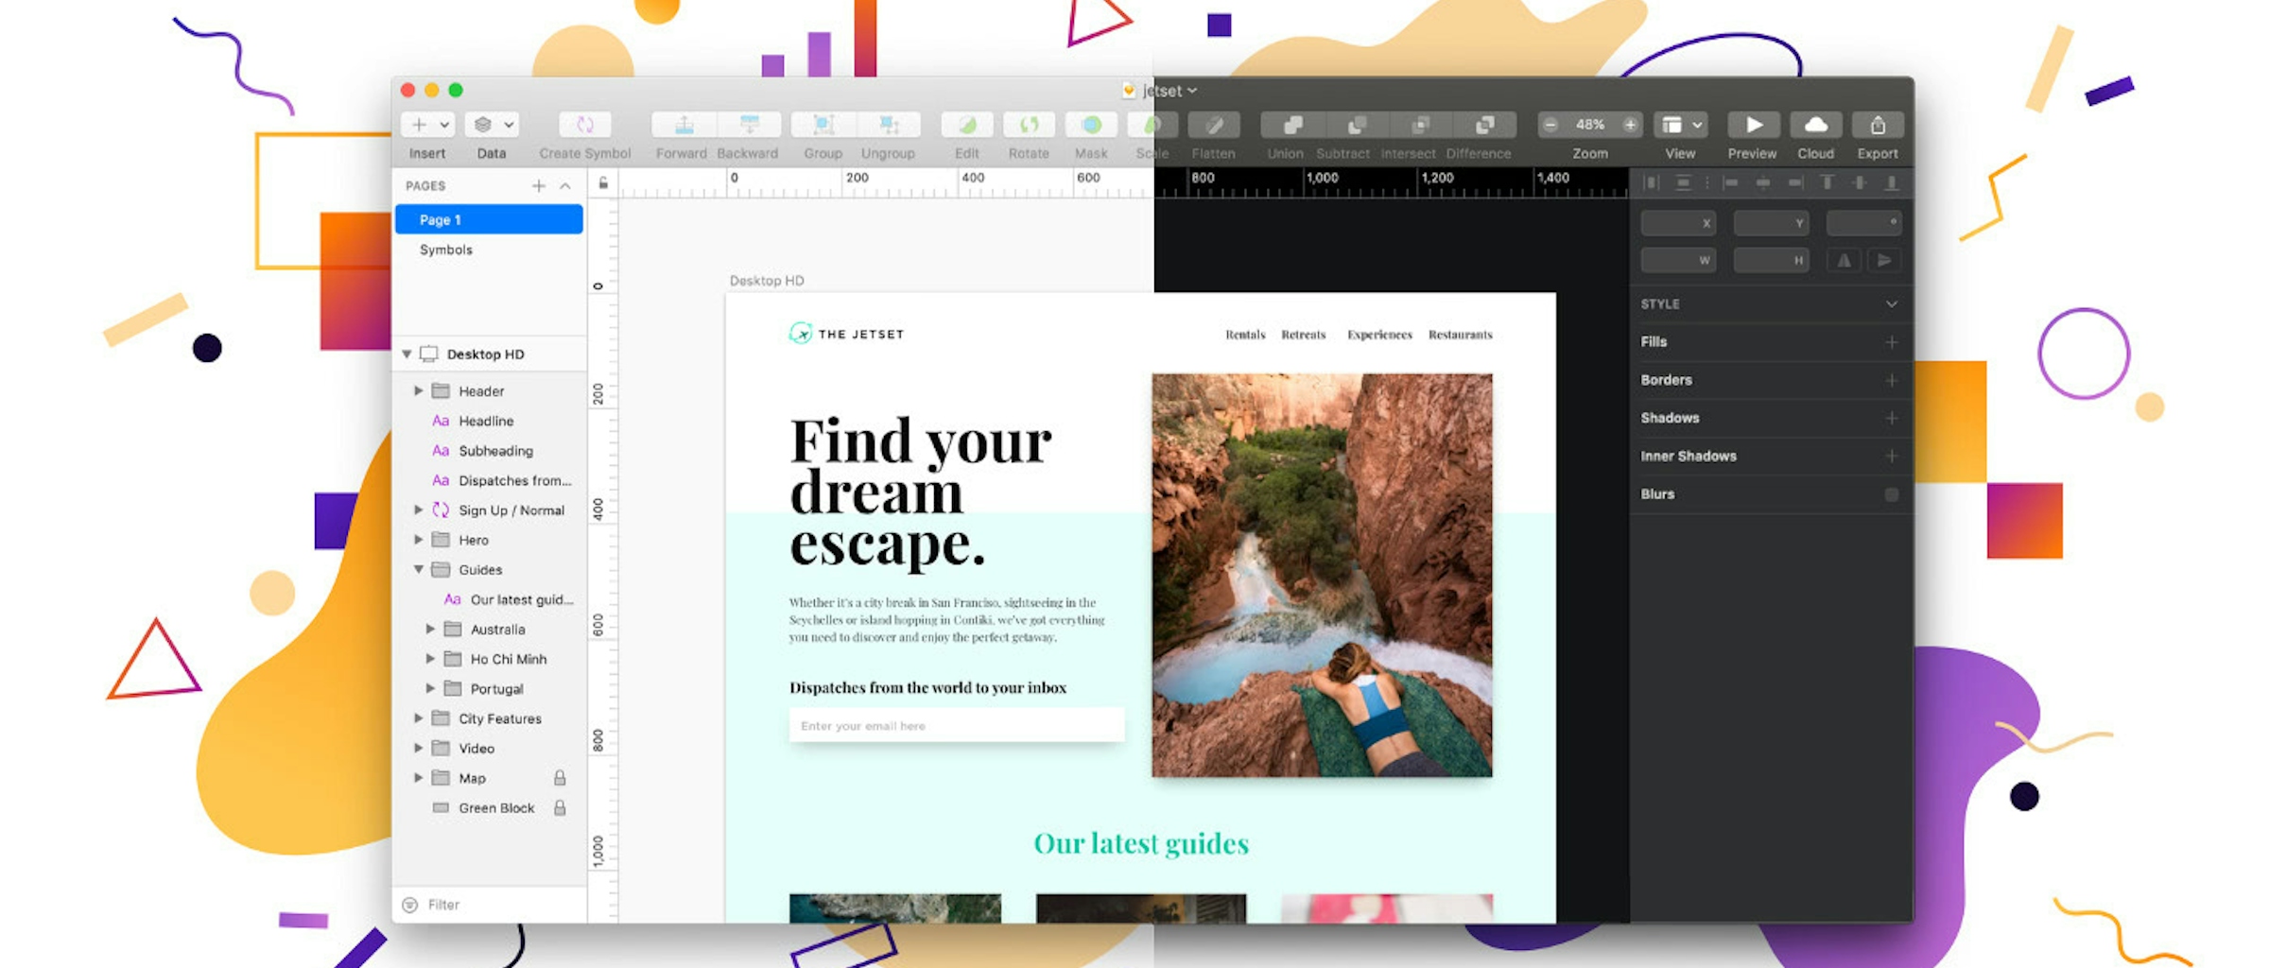Select Page 1 in pages list
Image resolution: width=2269 pixels, height=968 pixels.
[489, 219]
